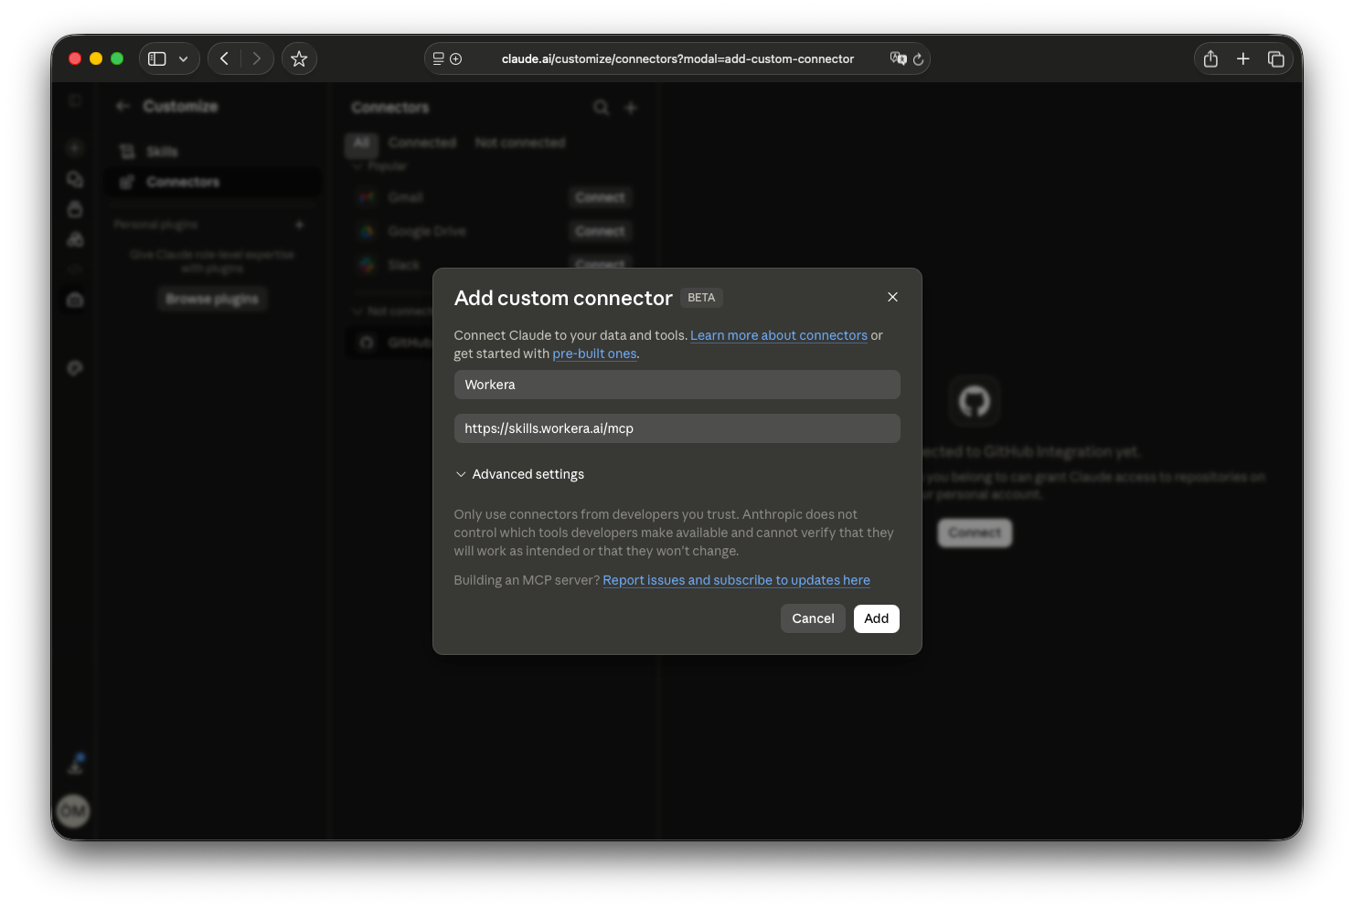Open the Learn more about connectors link

click(779, 335)
